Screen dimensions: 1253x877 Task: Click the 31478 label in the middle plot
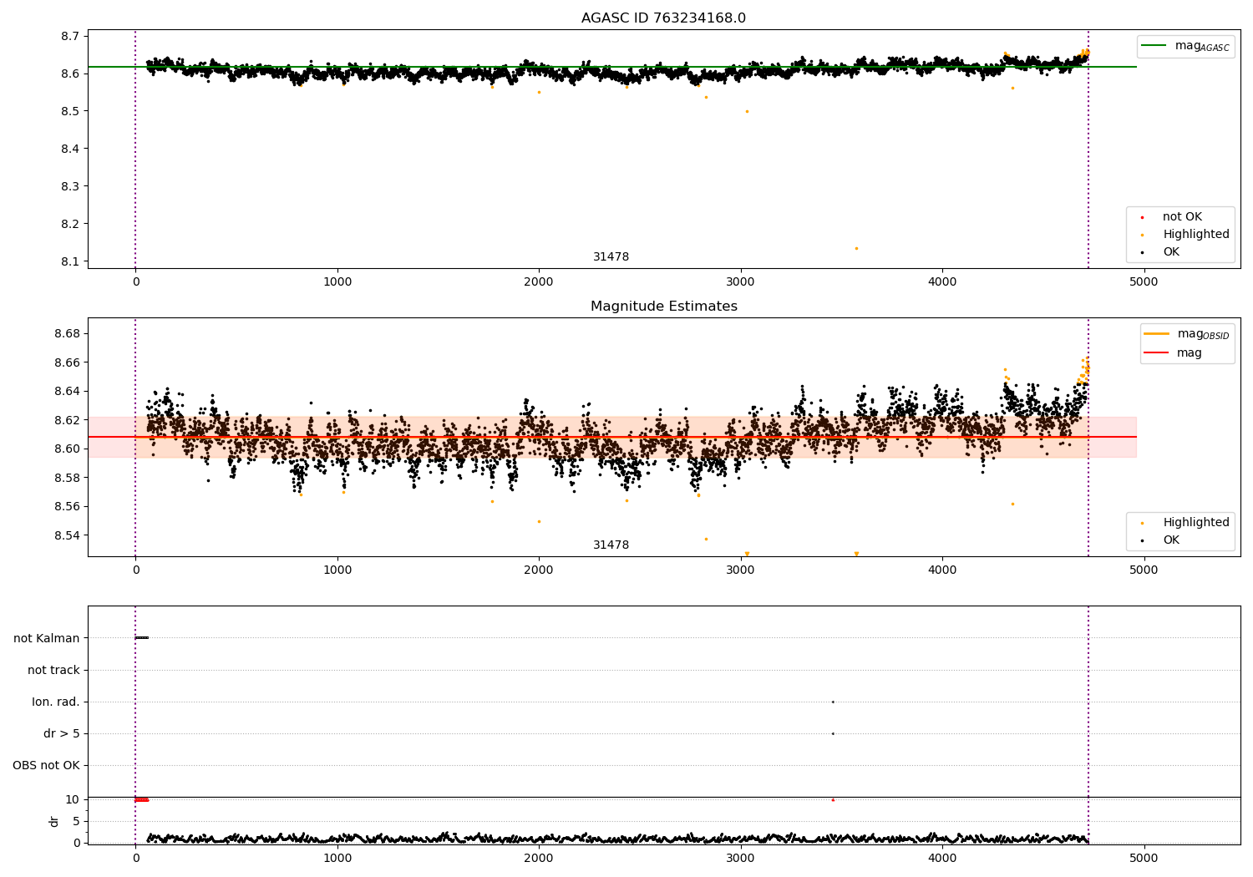click(611, 545)
